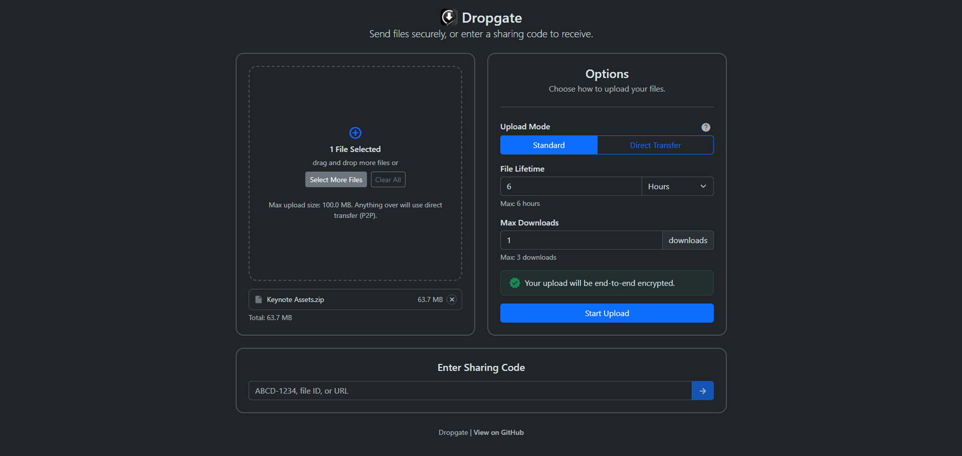Click the file icon beside Keynote Assets.zip
962x456 pixels.
pyautogui.click(x=258, y=299)
